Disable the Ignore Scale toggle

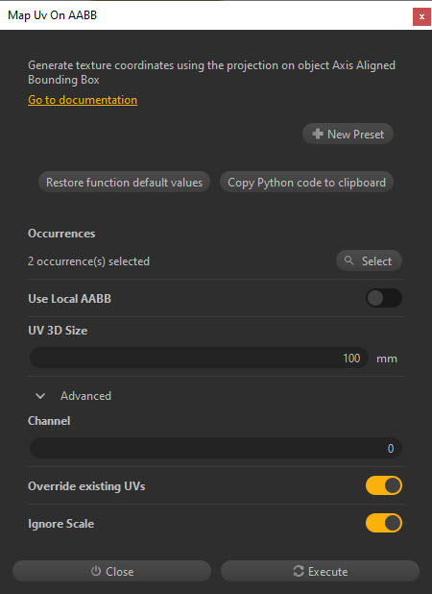pos(384,523)
